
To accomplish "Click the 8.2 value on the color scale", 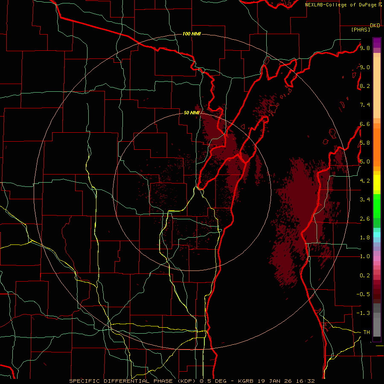I will [x=365, y=86].
